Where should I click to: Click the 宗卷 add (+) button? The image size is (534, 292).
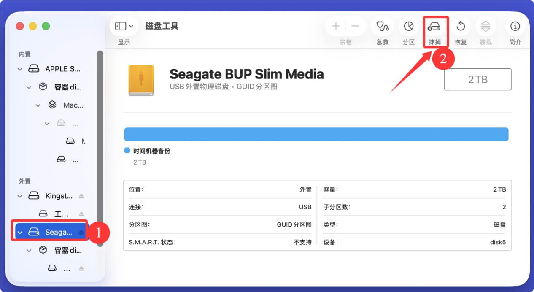coord(335,26)
